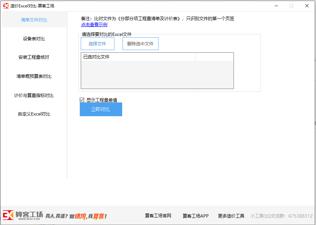Open the 设备表对比 tab
Image resolution: width=316 pixels, height=225 pixels.
34,39
